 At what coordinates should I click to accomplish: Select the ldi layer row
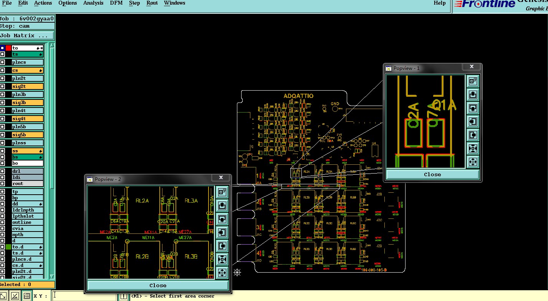pyautogui.click(x=27, y=177)
